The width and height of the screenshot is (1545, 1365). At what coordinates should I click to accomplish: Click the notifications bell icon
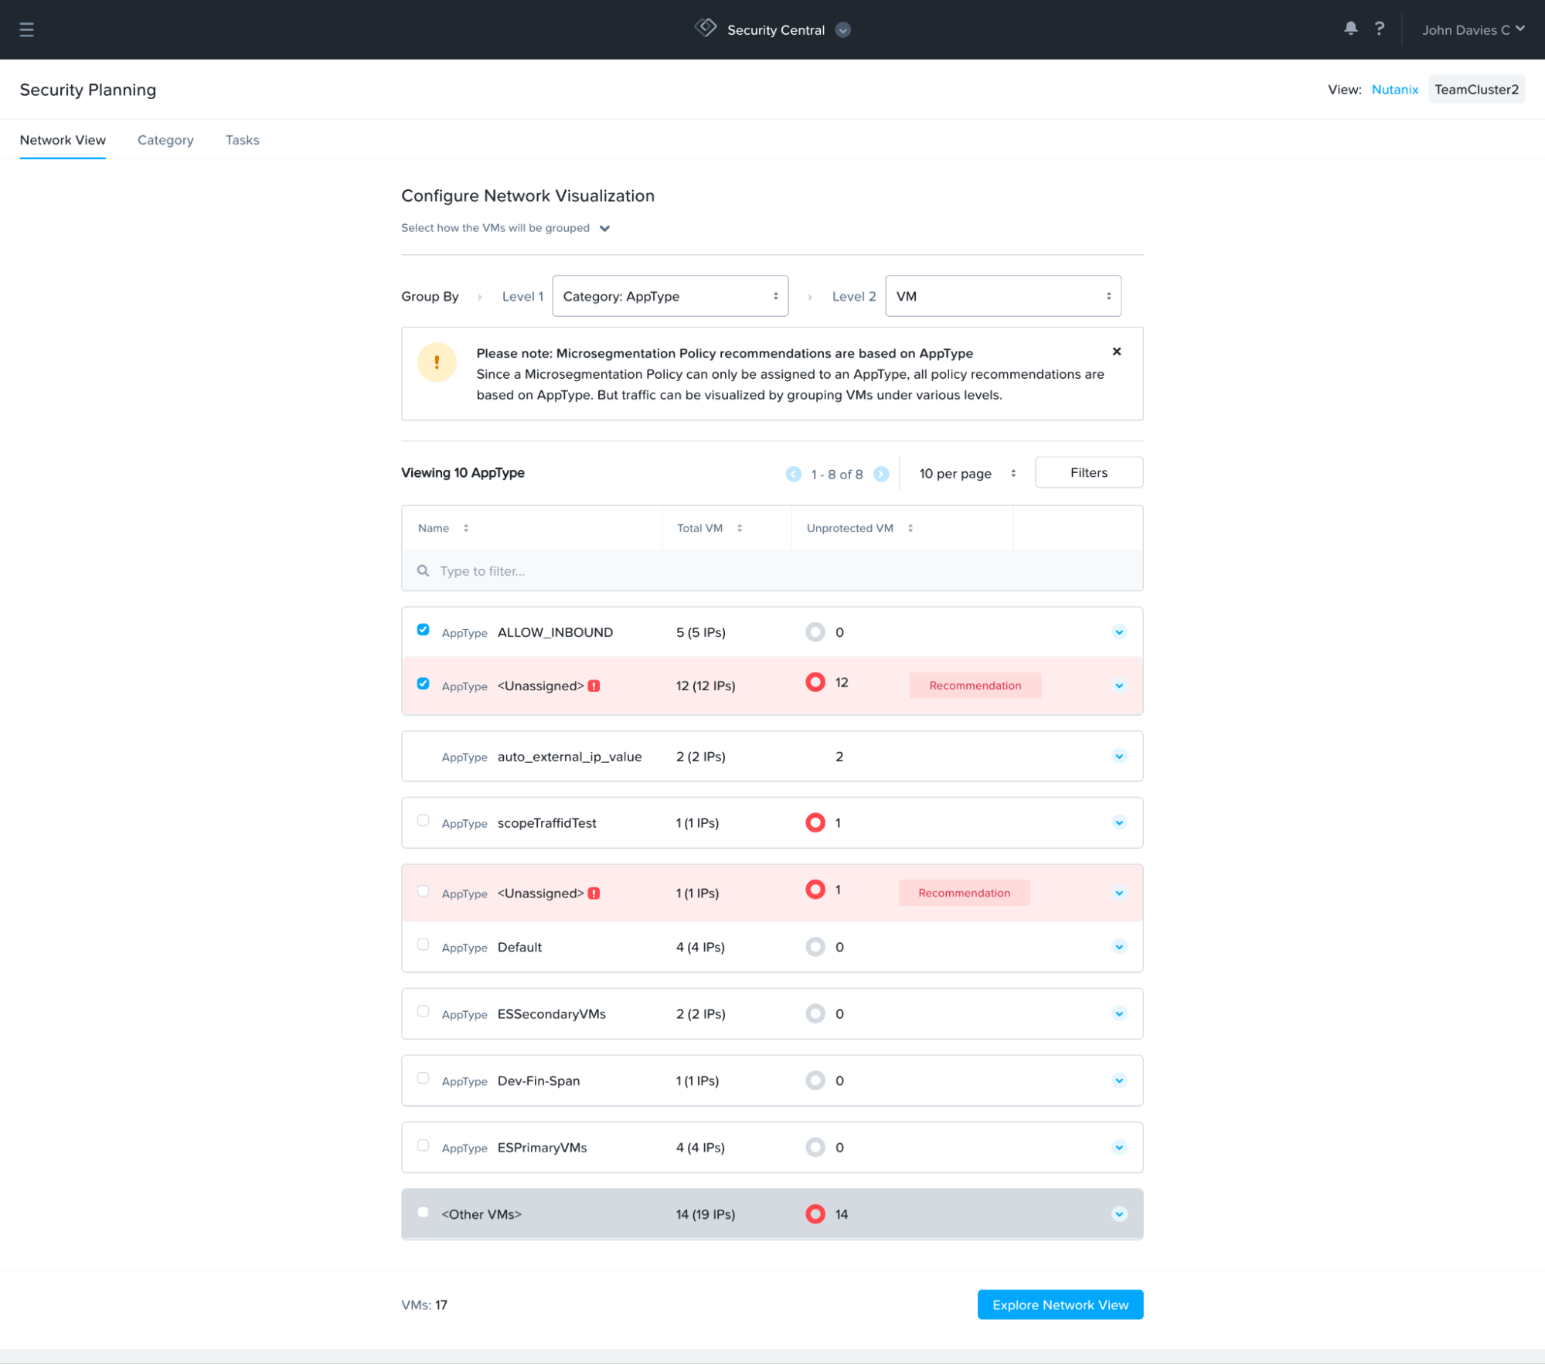coord(1350,29)
